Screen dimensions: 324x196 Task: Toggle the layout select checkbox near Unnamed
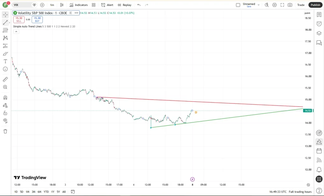pos(238,5)
